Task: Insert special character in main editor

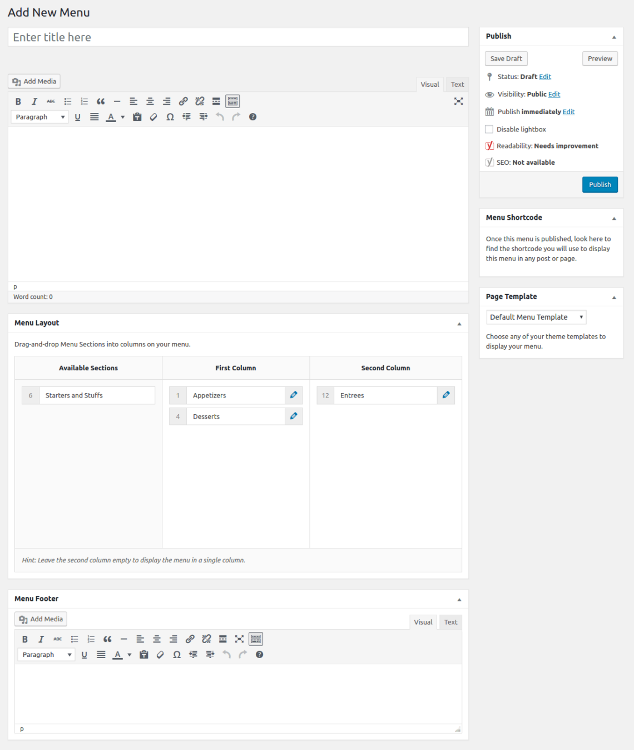Action: 170,117
